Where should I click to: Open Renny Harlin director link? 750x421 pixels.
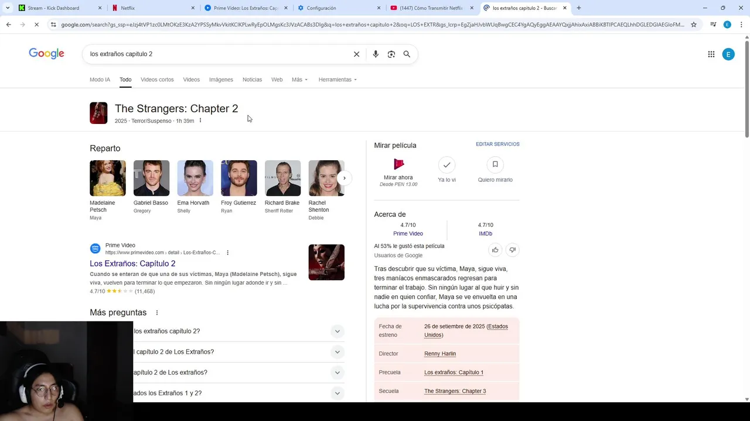coord(440,354)
